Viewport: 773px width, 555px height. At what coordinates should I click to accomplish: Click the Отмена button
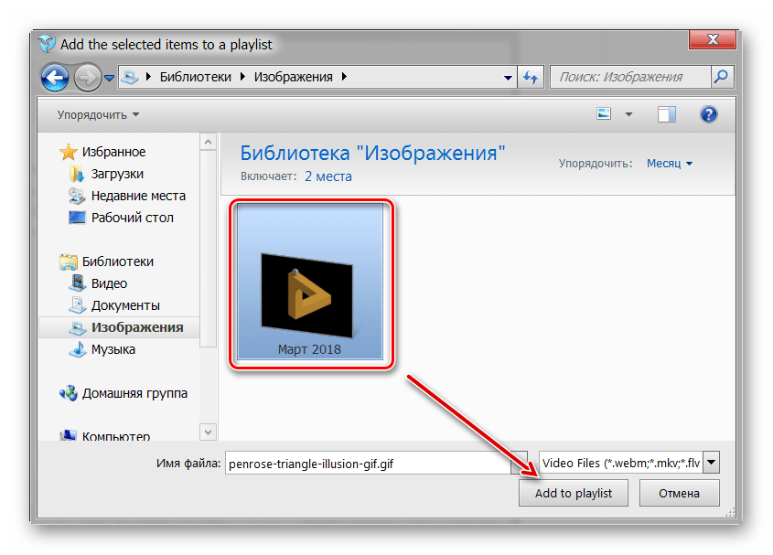point(680,493)
